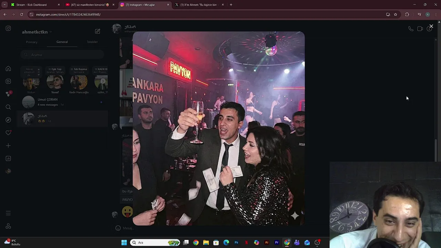This screenshot has height=248, width=441.
Task: Click the enlarged Pavyon photo
Action: coord(218,128)
